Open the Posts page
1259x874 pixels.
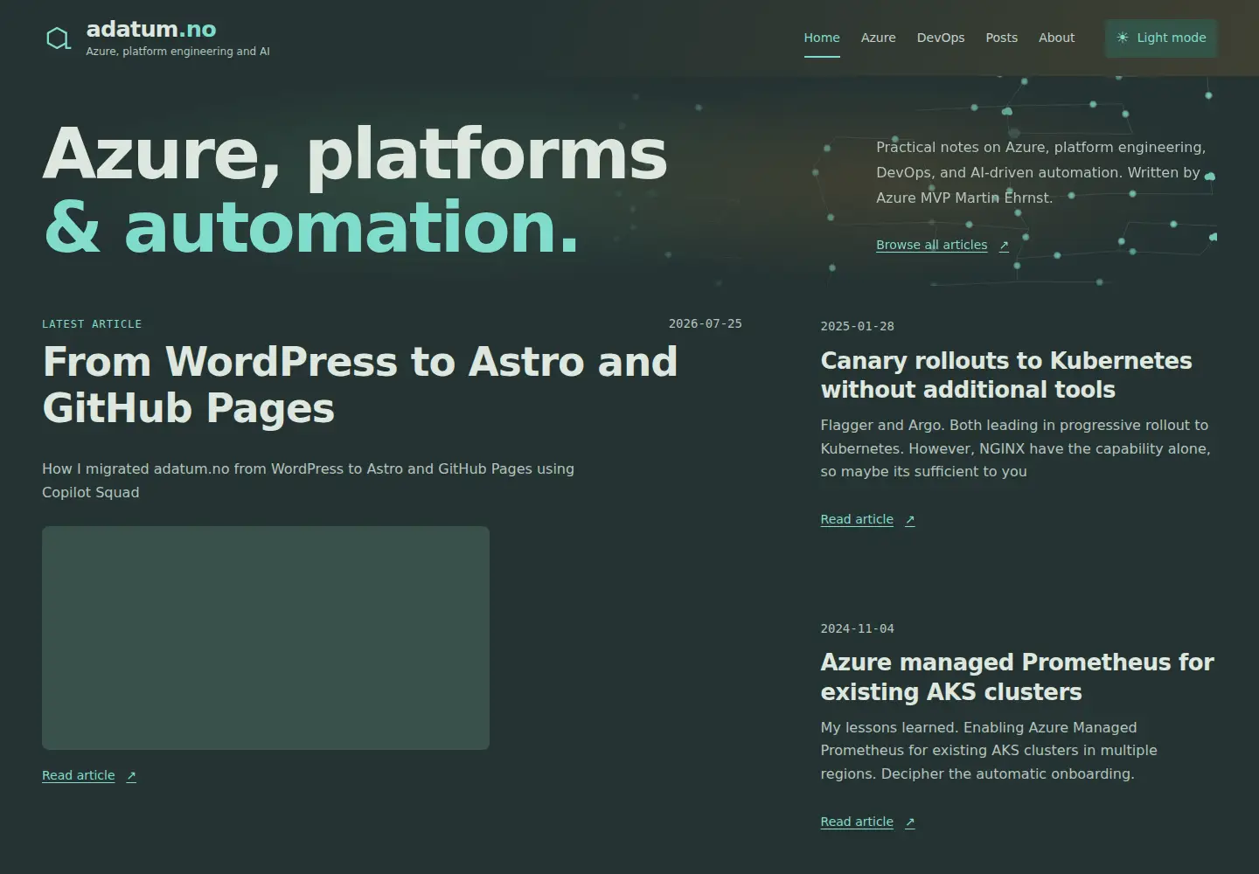(x=1002, y=38)
